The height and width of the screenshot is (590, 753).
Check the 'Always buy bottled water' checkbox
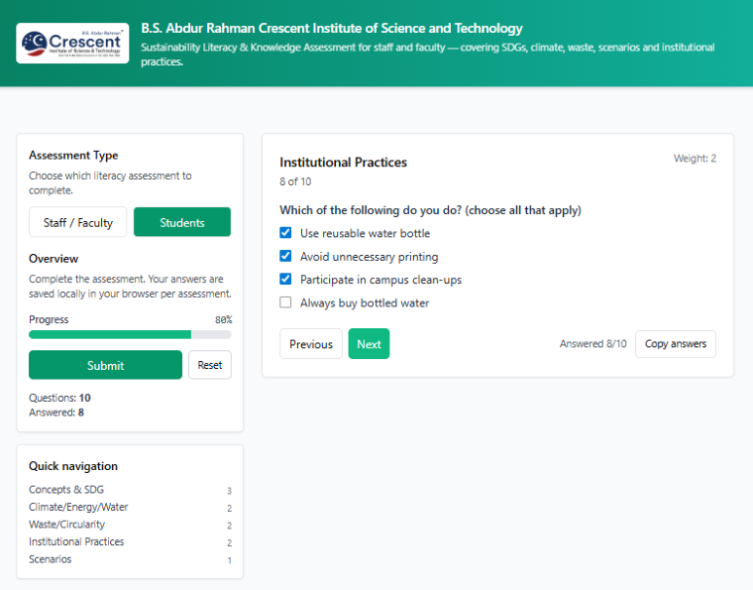tap(285, 302)
